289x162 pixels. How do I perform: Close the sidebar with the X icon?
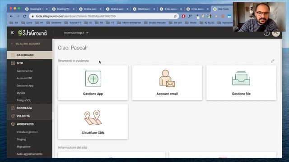coord(12,33)
